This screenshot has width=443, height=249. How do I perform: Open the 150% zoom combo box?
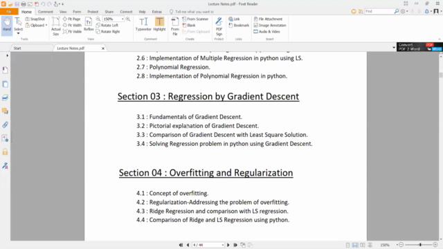tap(114, 19)
